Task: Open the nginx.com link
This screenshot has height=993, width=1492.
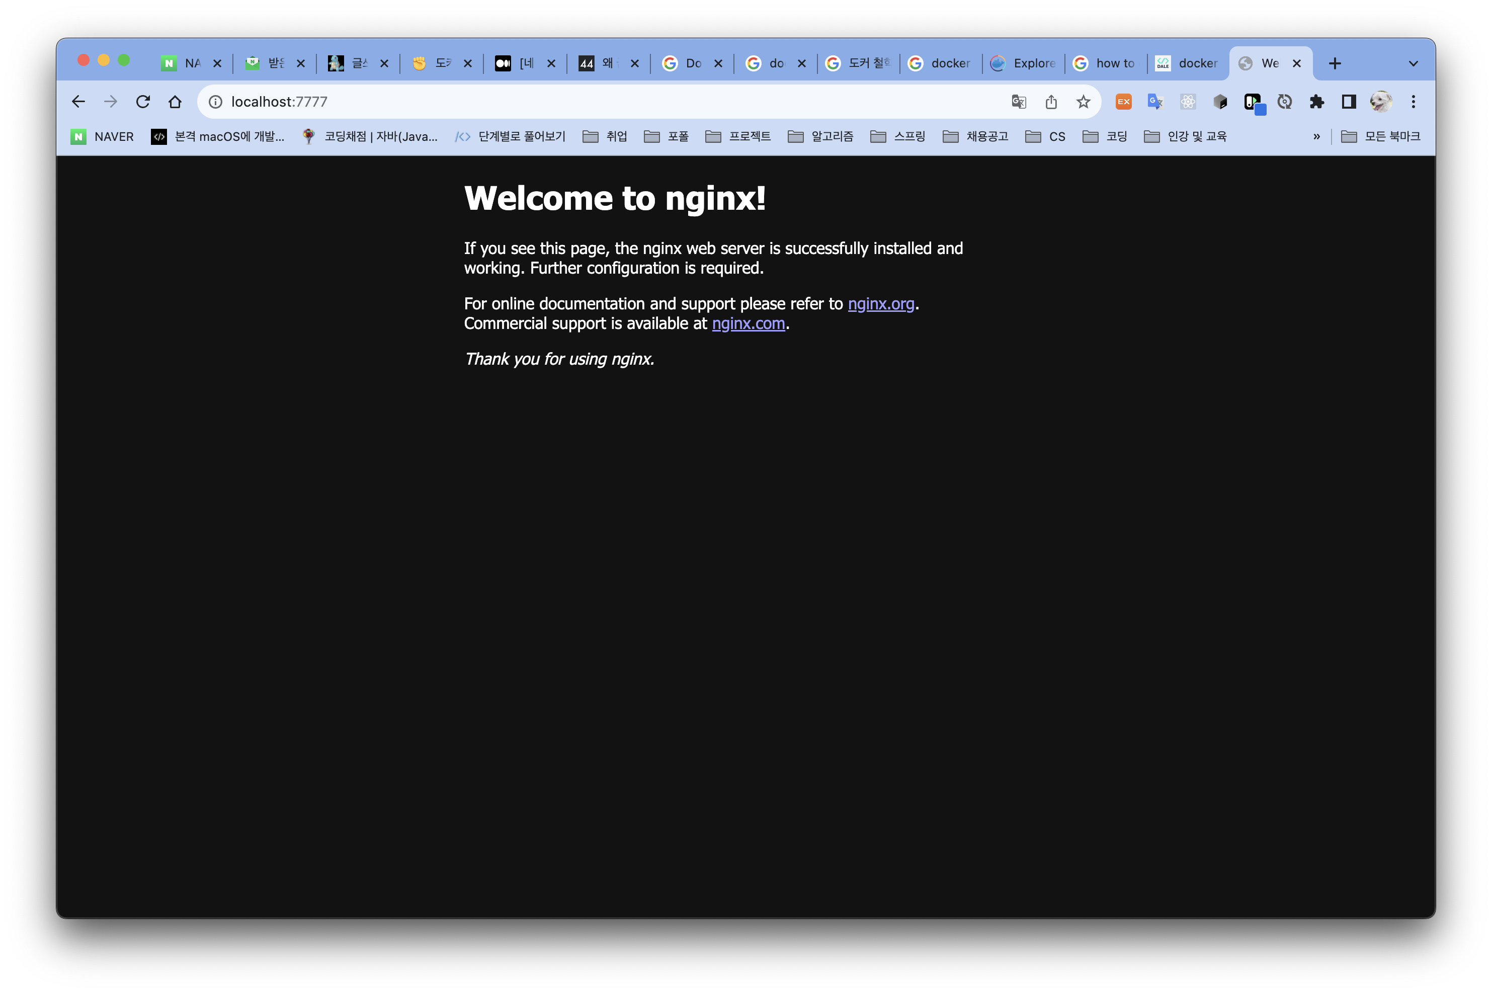Action: (748, 323)
